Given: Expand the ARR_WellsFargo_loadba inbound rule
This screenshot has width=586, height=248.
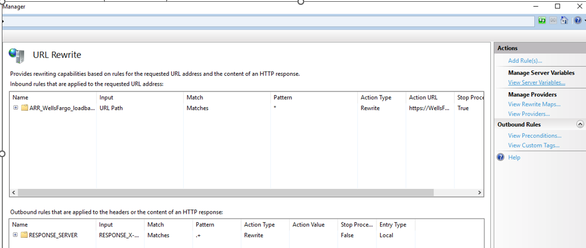Looking at the screenshot, I should pyautogui.click(x=16, y=108).
